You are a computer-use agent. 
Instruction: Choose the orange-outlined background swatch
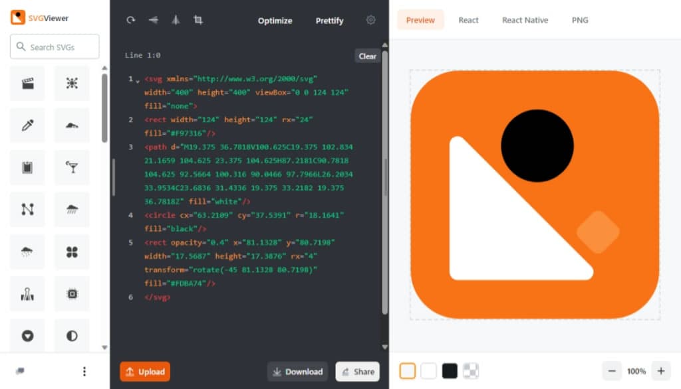click(408, 371)
